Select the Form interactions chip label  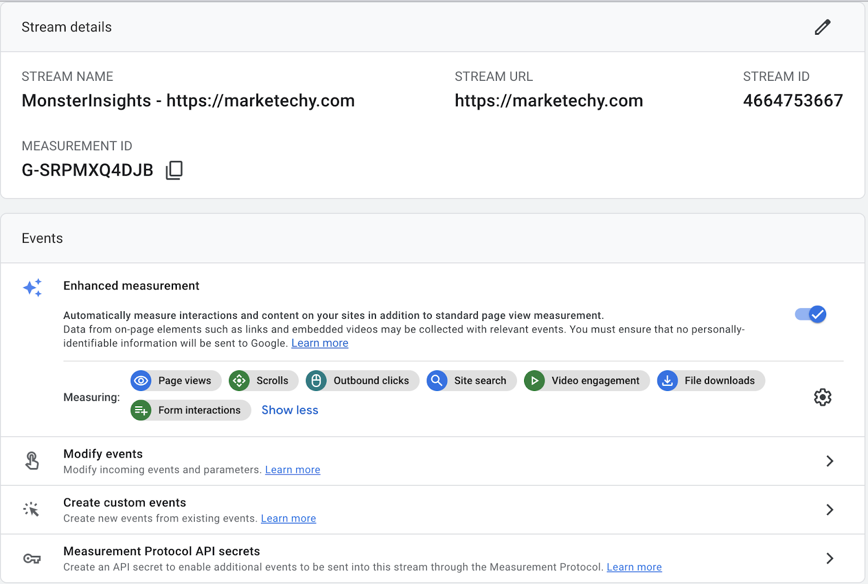click(199, 410)
